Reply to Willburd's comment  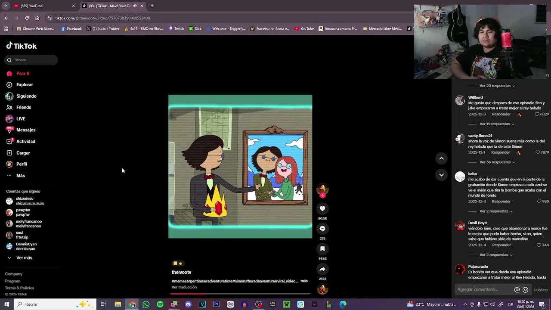(x=501, y=114)
